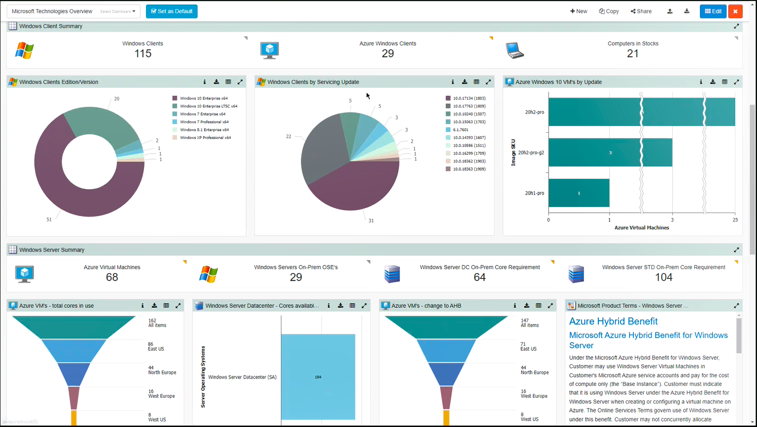Expand Azure VM's total cores in use fullscreen

click(178, 306)
